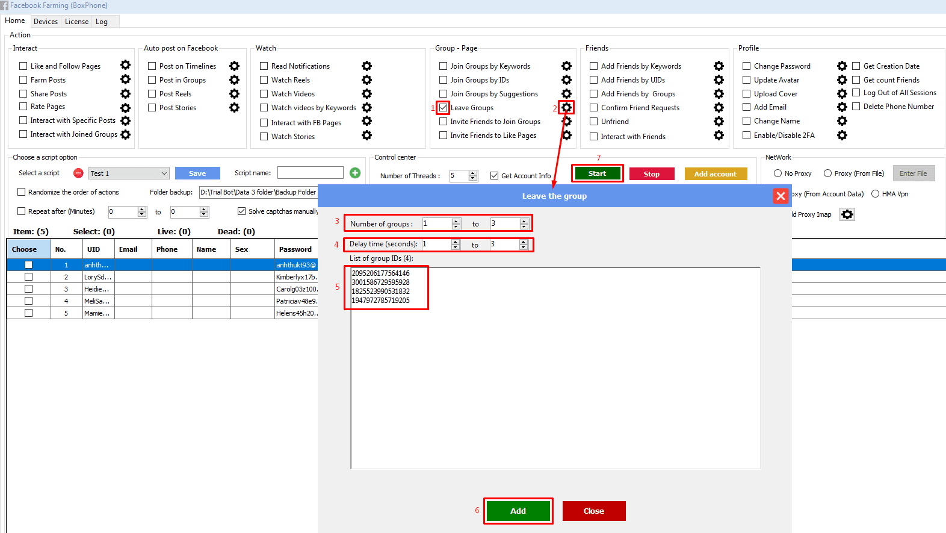Open settings gear for Add Friends by Keywords

[719, 66]
